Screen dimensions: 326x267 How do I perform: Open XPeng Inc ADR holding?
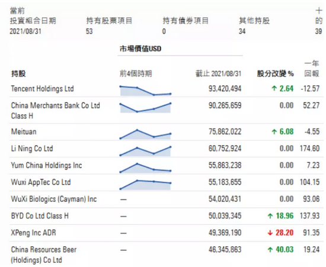pos(33,233)
